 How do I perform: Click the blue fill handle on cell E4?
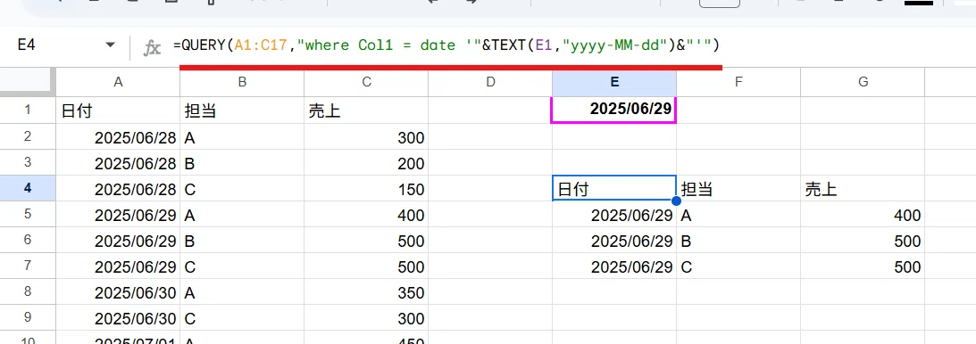point(677,201)
